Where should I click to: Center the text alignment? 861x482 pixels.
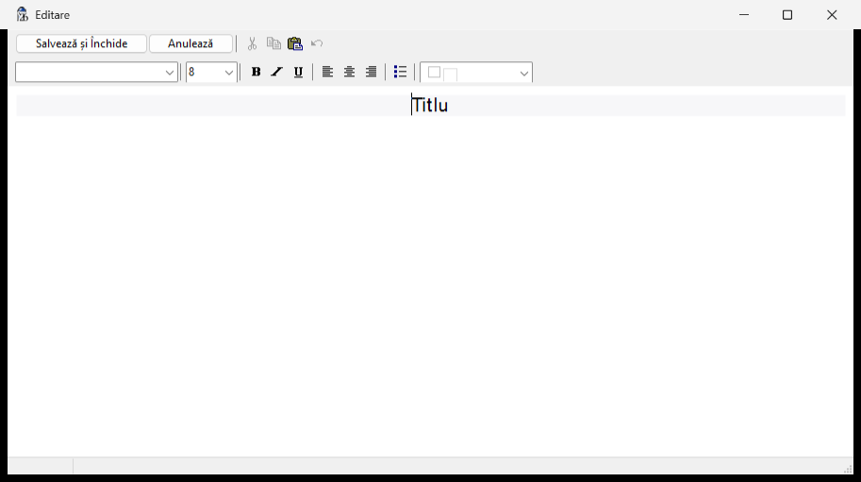coord(349,72)
